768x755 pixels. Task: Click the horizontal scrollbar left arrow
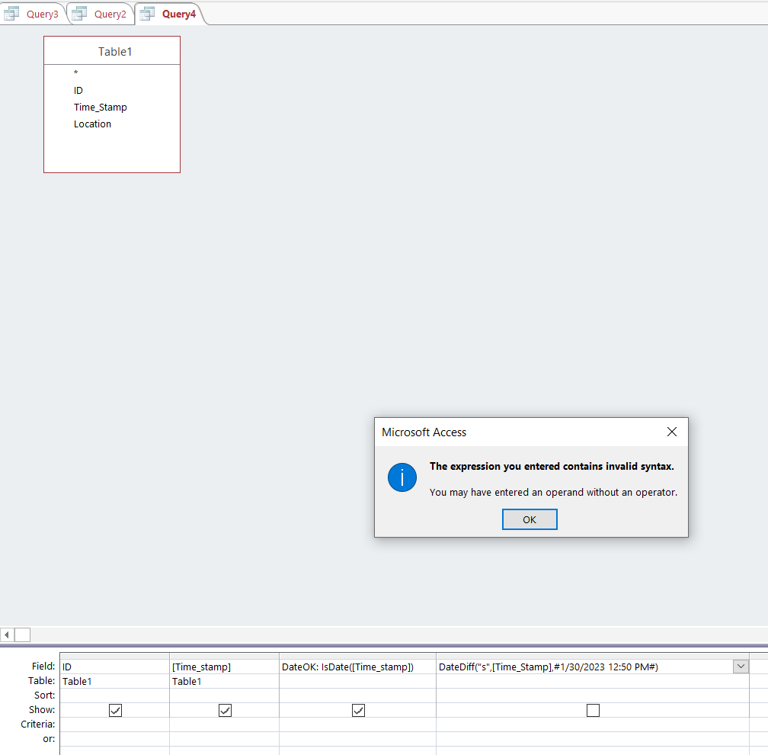7,635
